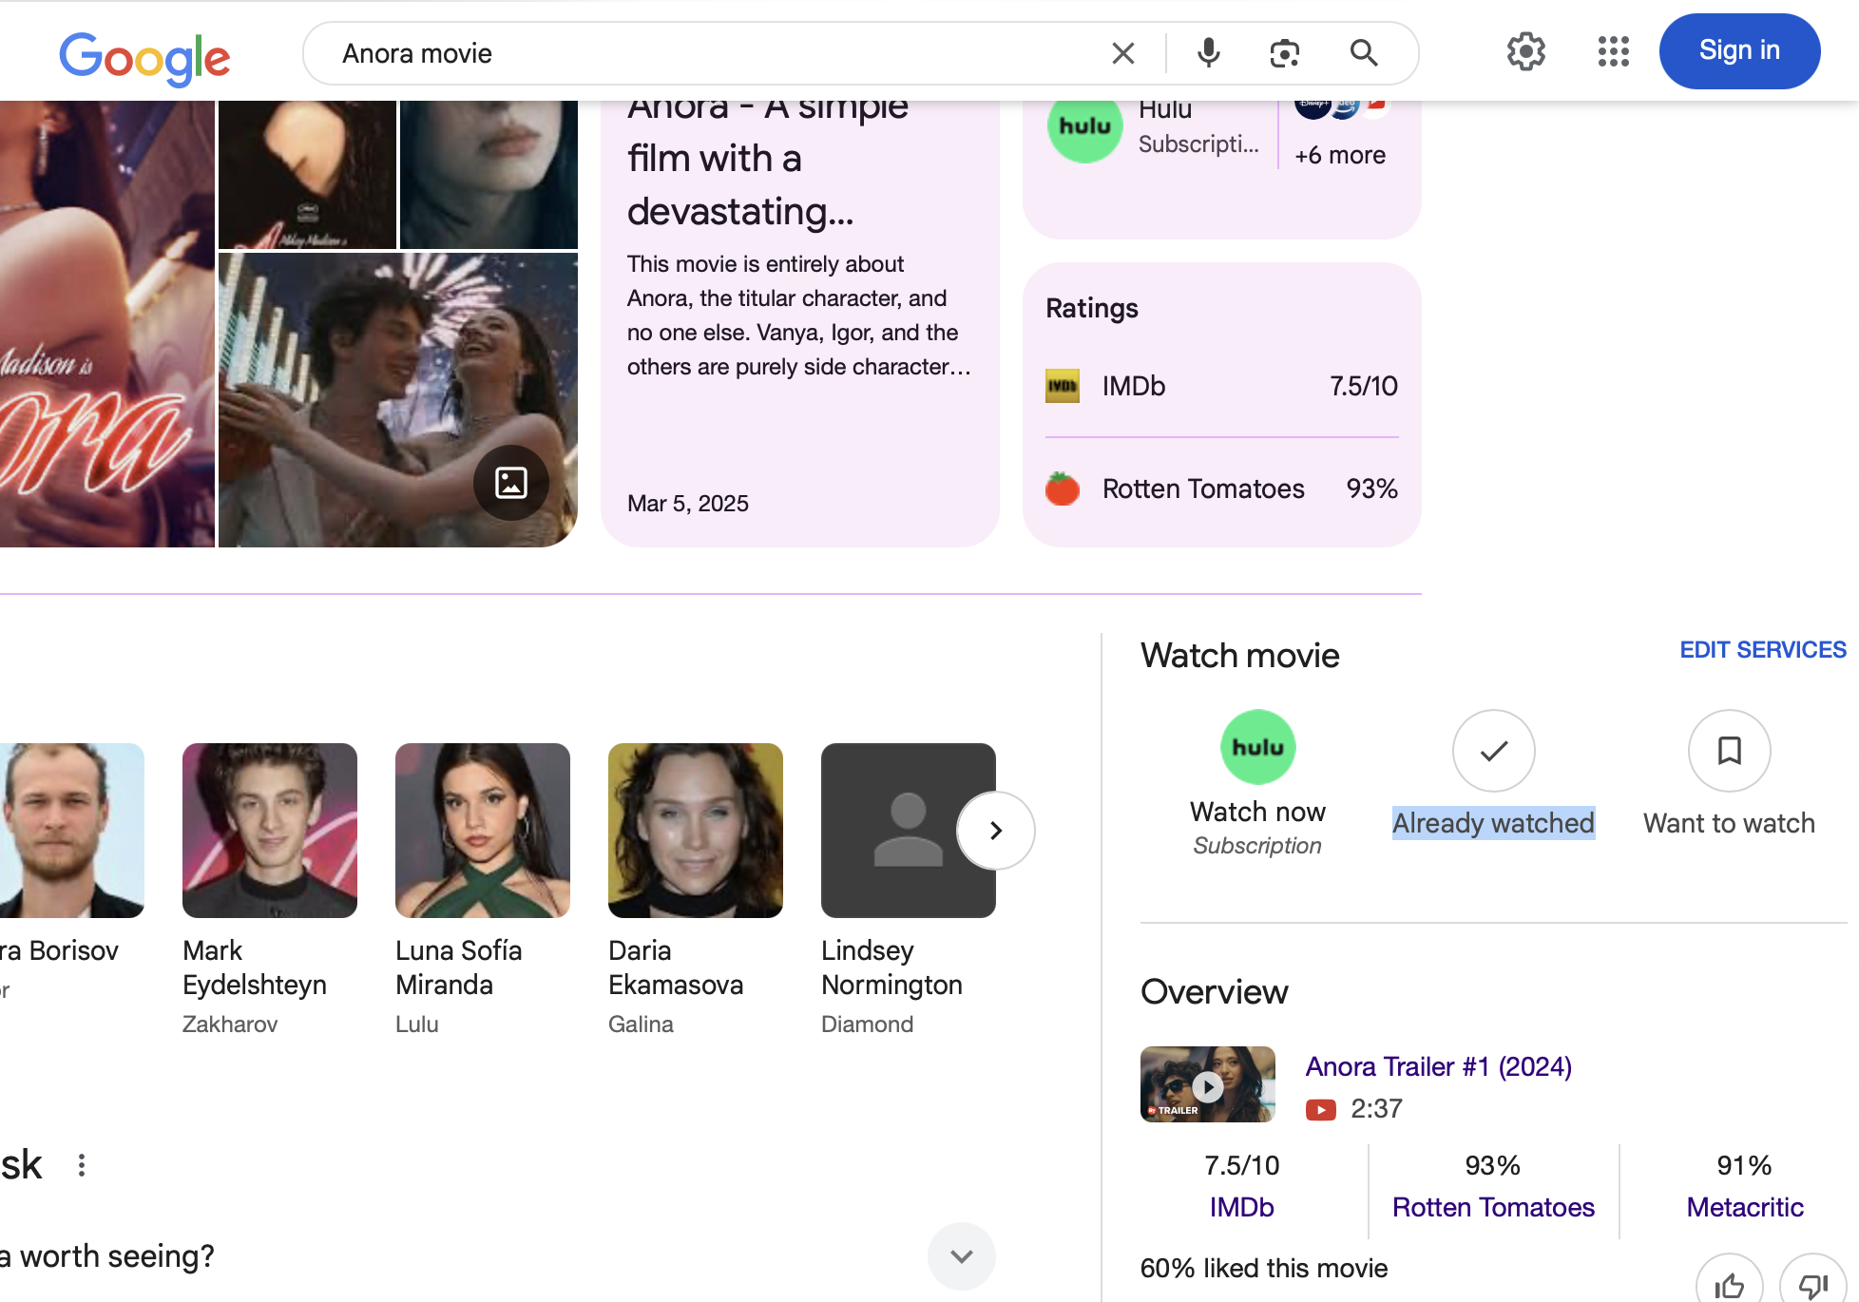
Task: Click the 60% liked this movie text
Action: 1264,1268
